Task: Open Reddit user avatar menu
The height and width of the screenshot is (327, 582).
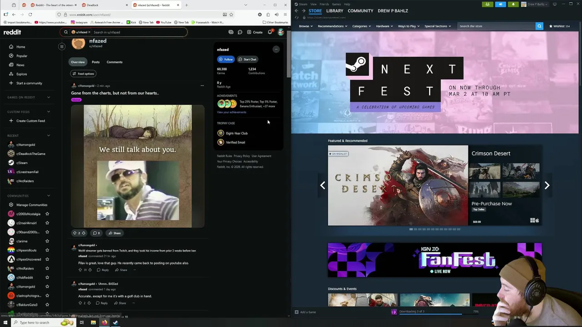Action: pos(281,32)
